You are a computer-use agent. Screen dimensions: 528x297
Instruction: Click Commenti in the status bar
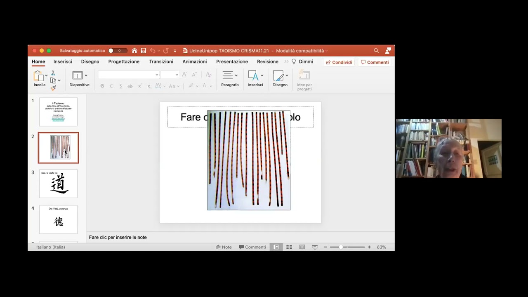tap(252, 247)
